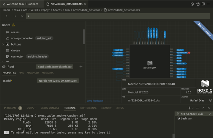Switch to the METADATA tab
Screen dimensions: 213x138
[48, 73]
